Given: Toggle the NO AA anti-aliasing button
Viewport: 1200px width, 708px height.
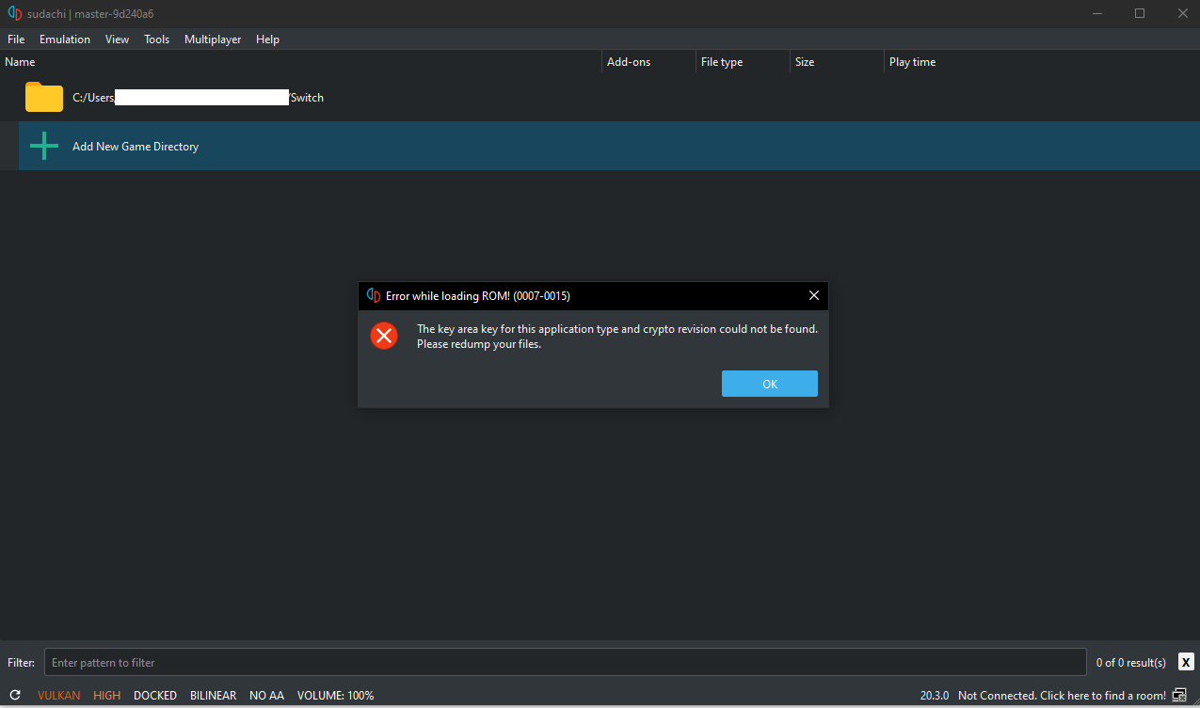Looking at the screenshot, I should [266, 696].
